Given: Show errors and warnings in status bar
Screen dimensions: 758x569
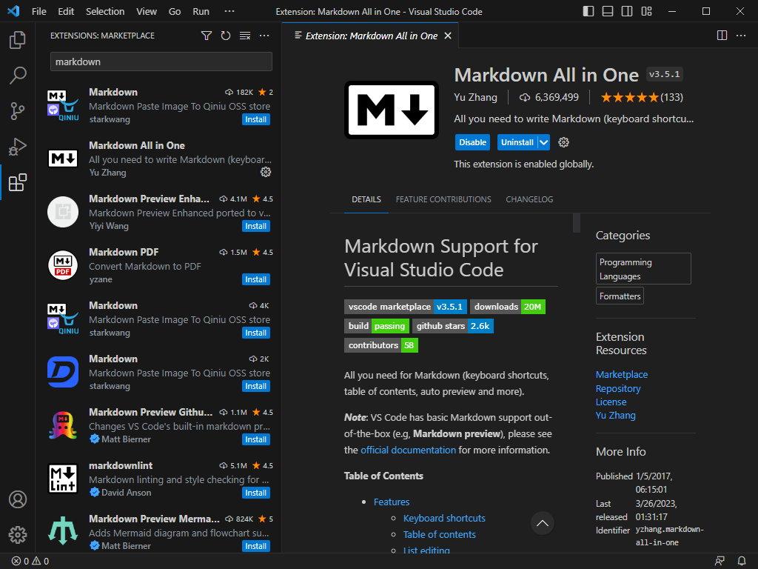Looking at the screenshot, I should [x=30, y=562].
